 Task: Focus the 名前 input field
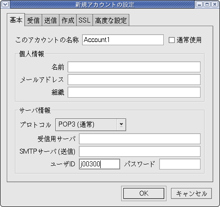click(134, 67)
